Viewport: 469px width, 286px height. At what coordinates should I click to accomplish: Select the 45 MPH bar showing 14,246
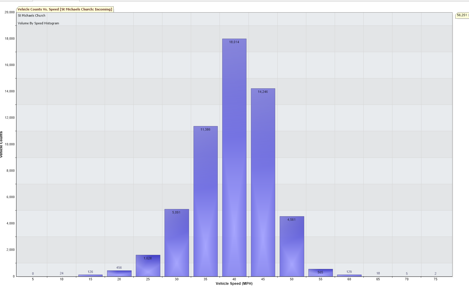point(263,182)
